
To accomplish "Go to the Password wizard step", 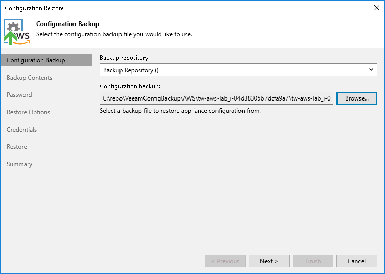I will 19,95.
